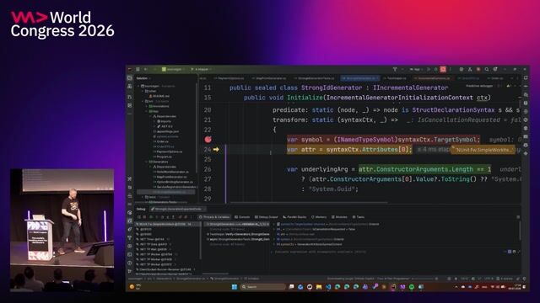
Task: Open the solution name dropdown in the title bar
Action: pyautogui.click(x=174, y=69)
